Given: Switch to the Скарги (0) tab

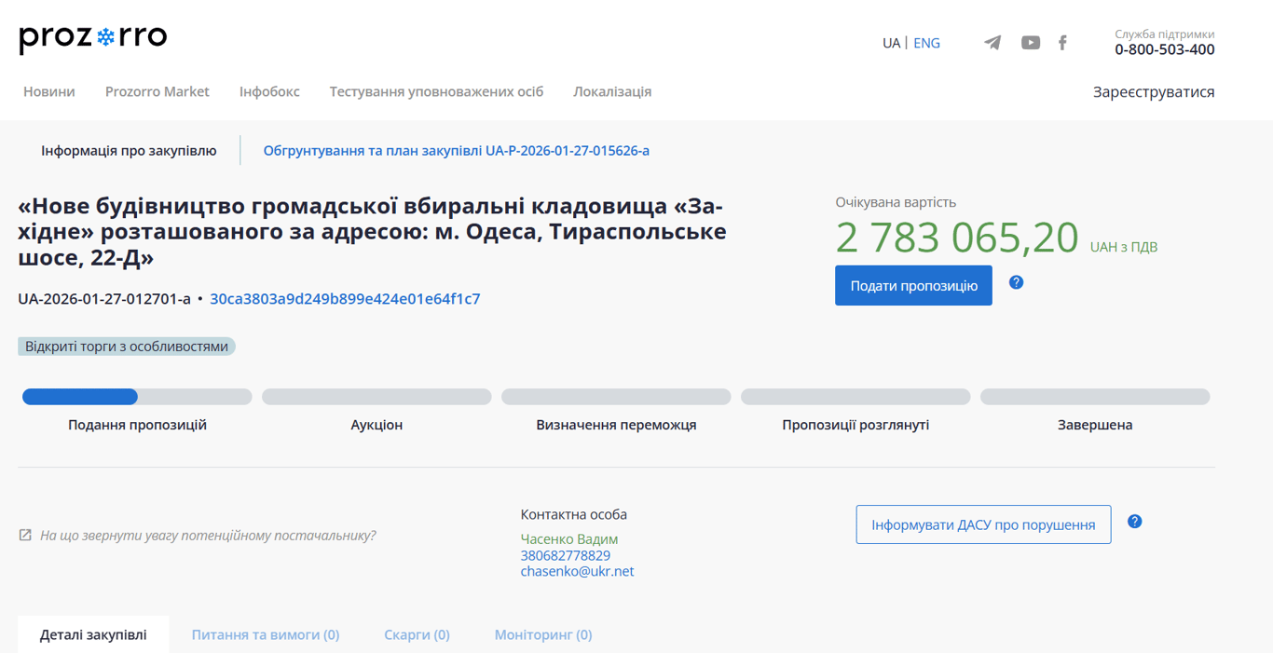Looking at the screenshot, I should (417, 634).
